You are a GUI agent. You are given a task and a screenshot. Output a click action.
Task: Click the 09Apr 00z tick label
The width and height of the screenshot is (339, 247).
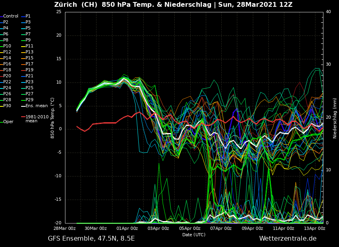[252, 228]
